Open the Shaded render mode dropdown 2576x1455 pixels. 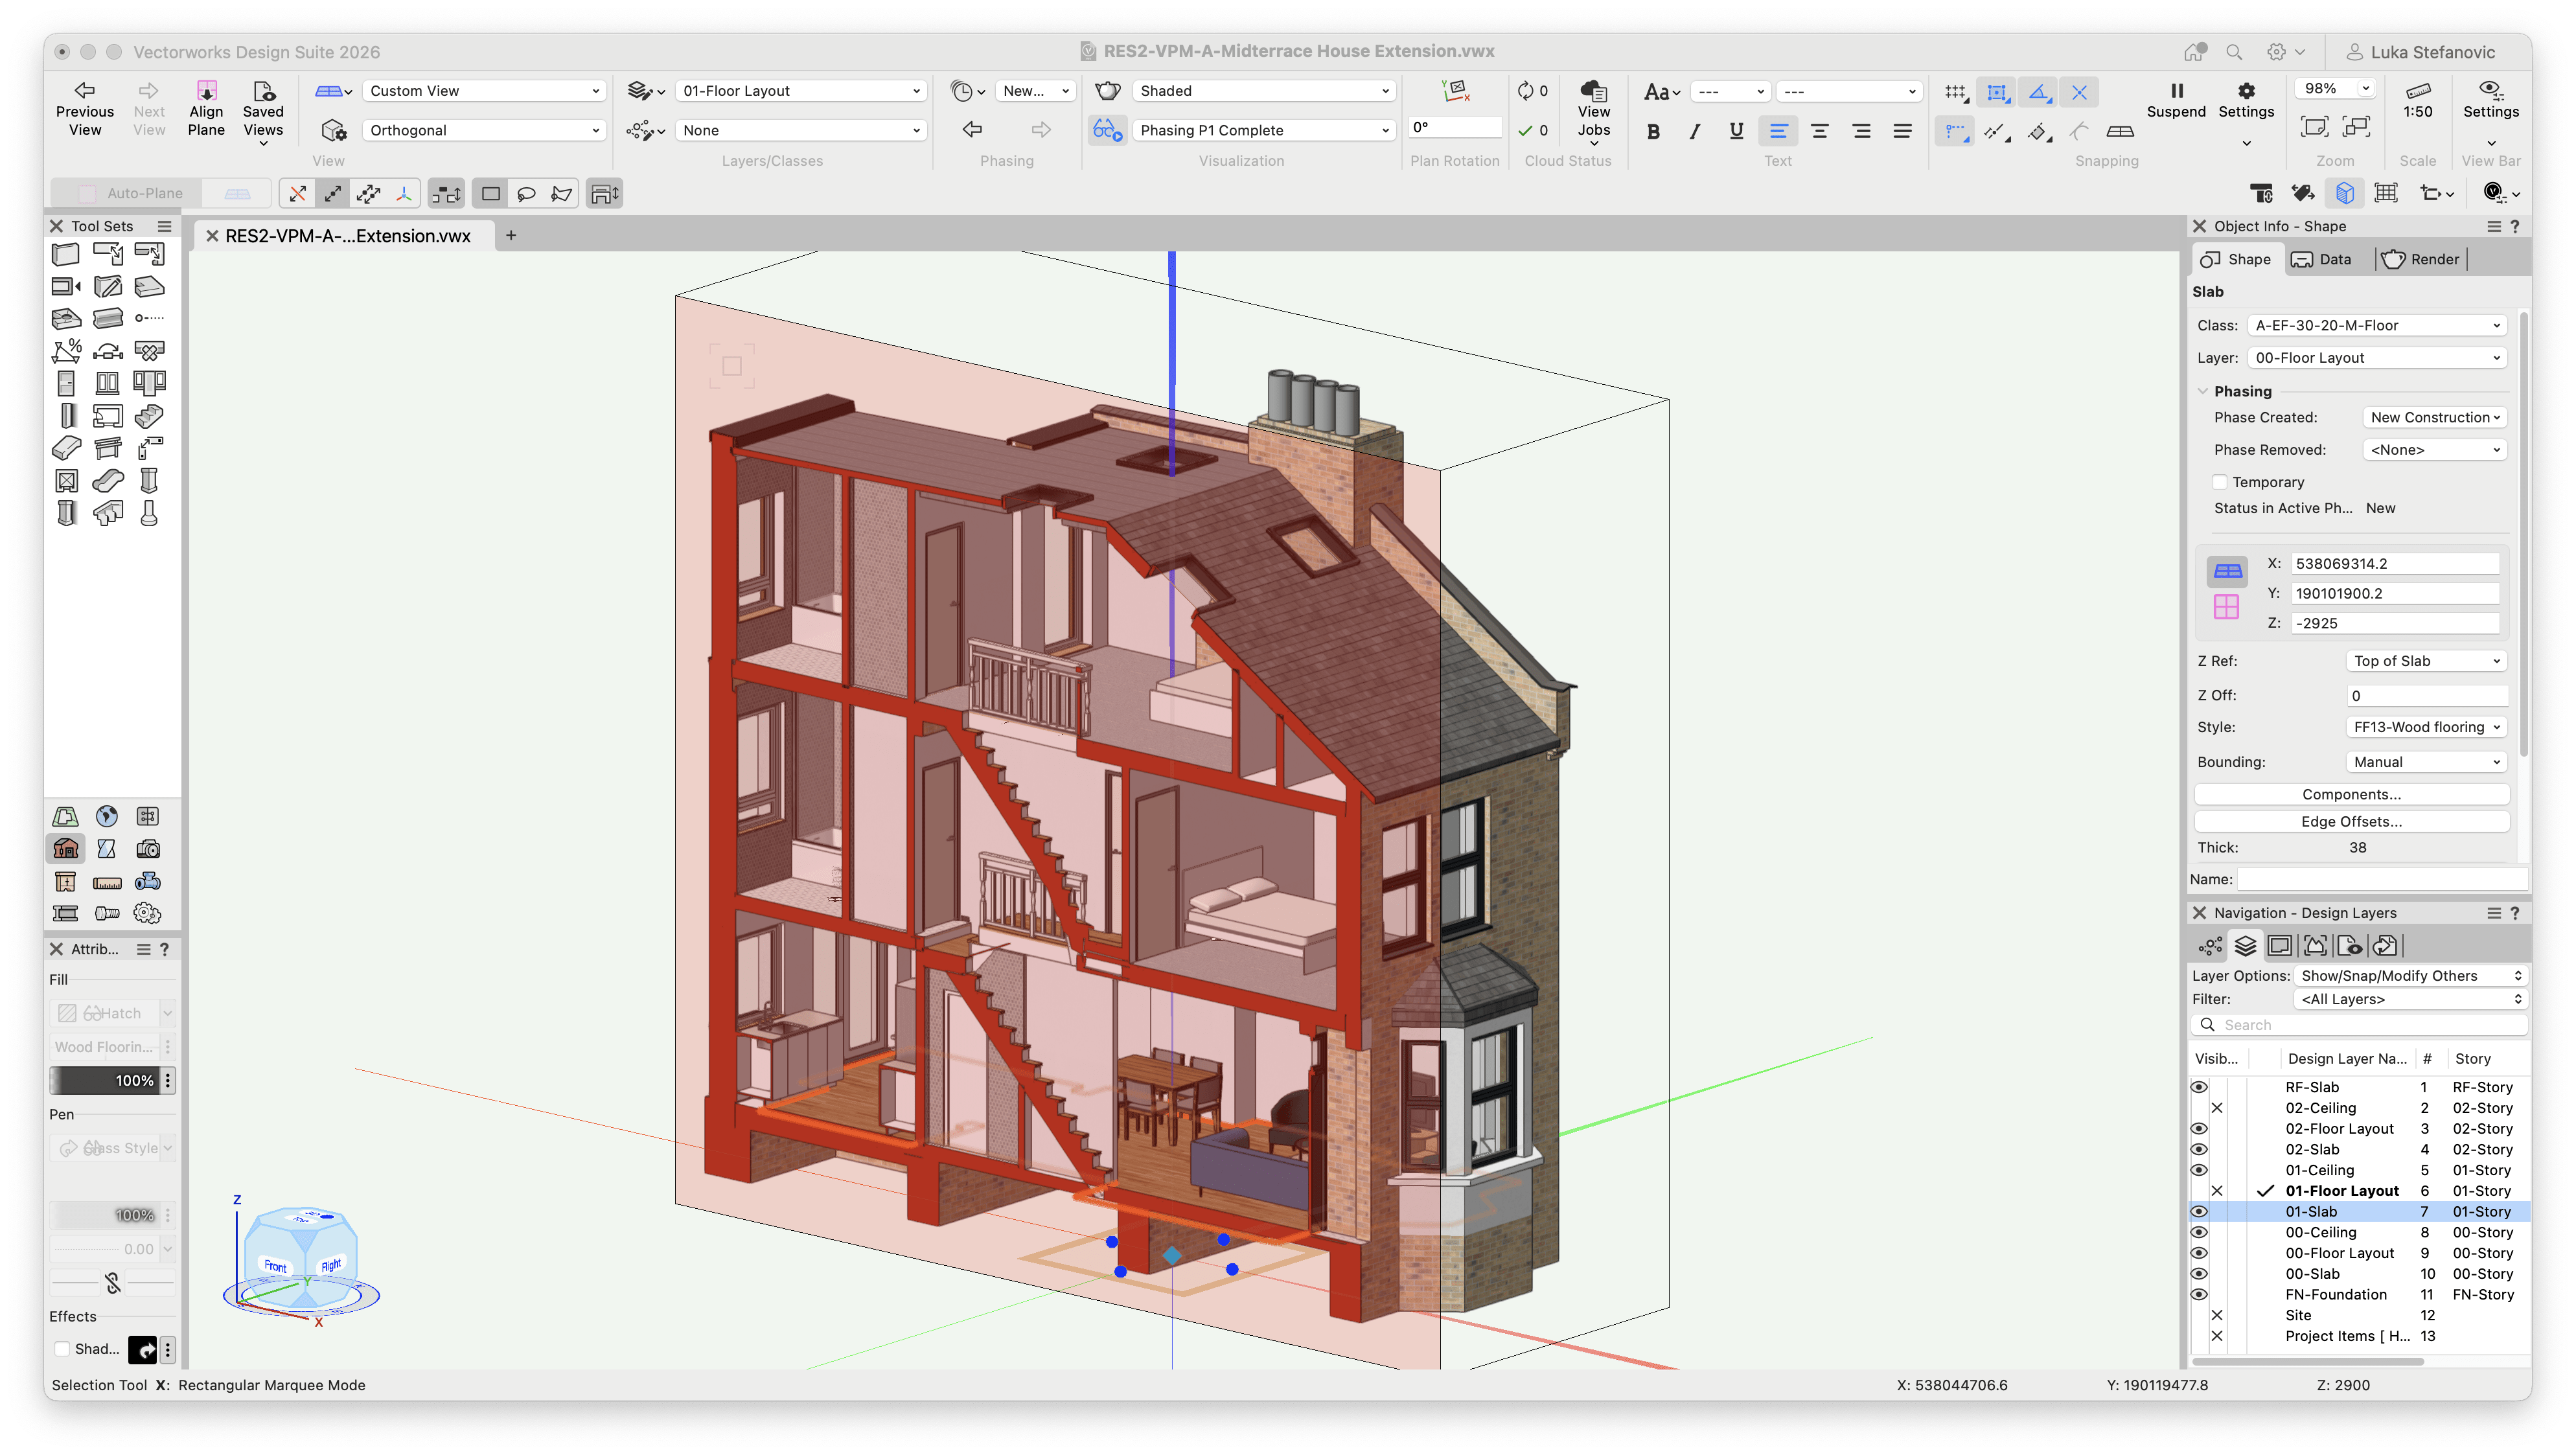point(1264,91)
